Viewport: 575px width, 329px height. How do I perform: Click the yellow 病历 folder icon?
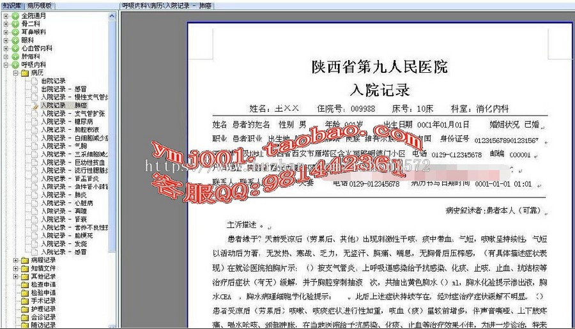[25, 73]
